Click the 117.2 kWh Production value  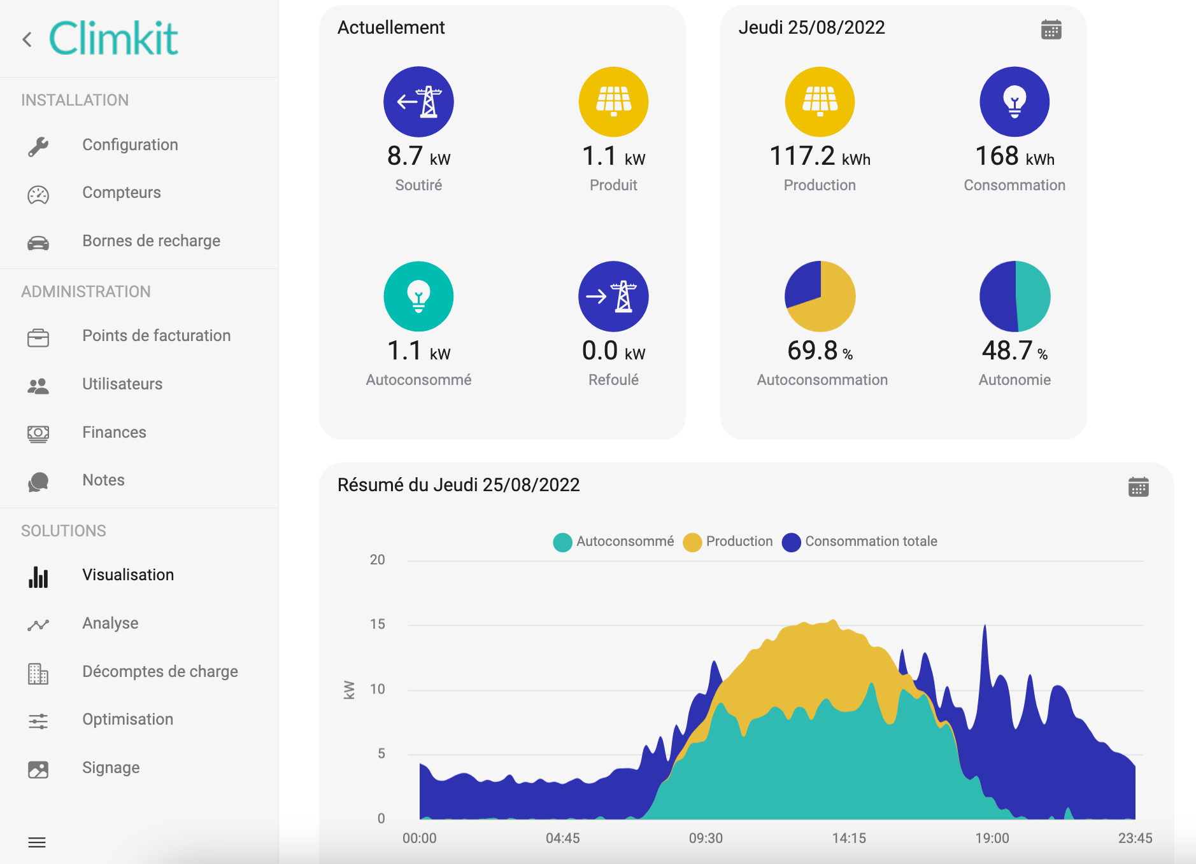click(x=820, y=157)
